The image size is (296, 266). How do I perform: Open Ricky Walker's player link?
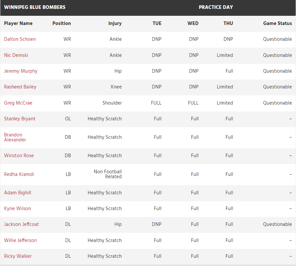[18, 256]
